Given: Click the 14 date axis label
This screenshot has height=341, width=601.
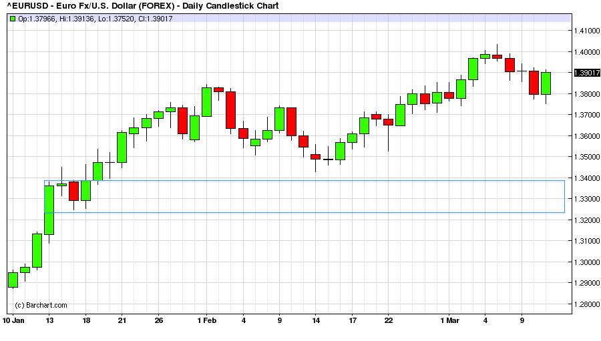Looking at the screenshot, I should tap(315, 320).
